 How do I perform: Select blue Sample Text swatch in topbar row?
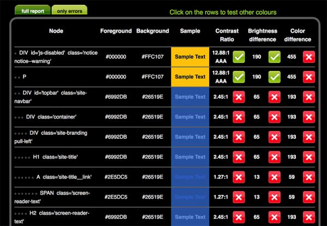(x=190, y=97)
